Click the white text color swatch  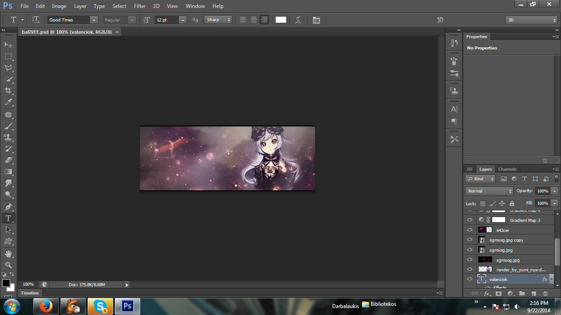(281, 20)
